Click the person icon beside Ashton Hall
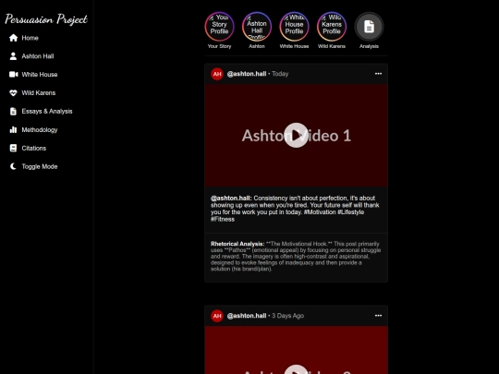This screenshot has width=499, height=374. tap(13, 56)
